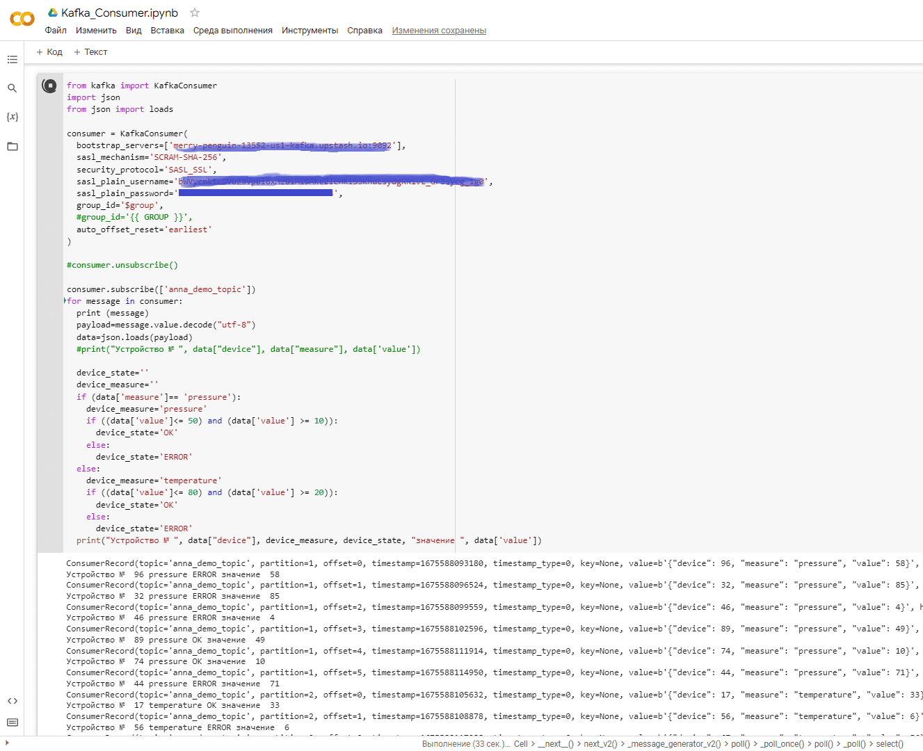Click output line 'Устройство № 89 pressure OK'
923x751 pixels.
pos(166,640)
